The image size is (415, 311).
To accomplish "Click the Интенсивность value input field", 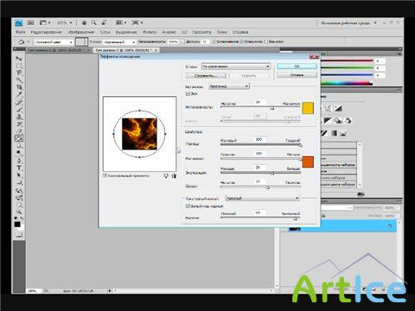I will 259,102.
